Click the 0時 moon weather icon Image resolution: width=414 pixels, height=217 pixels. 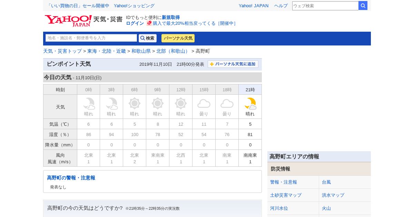tap(89, 103)
